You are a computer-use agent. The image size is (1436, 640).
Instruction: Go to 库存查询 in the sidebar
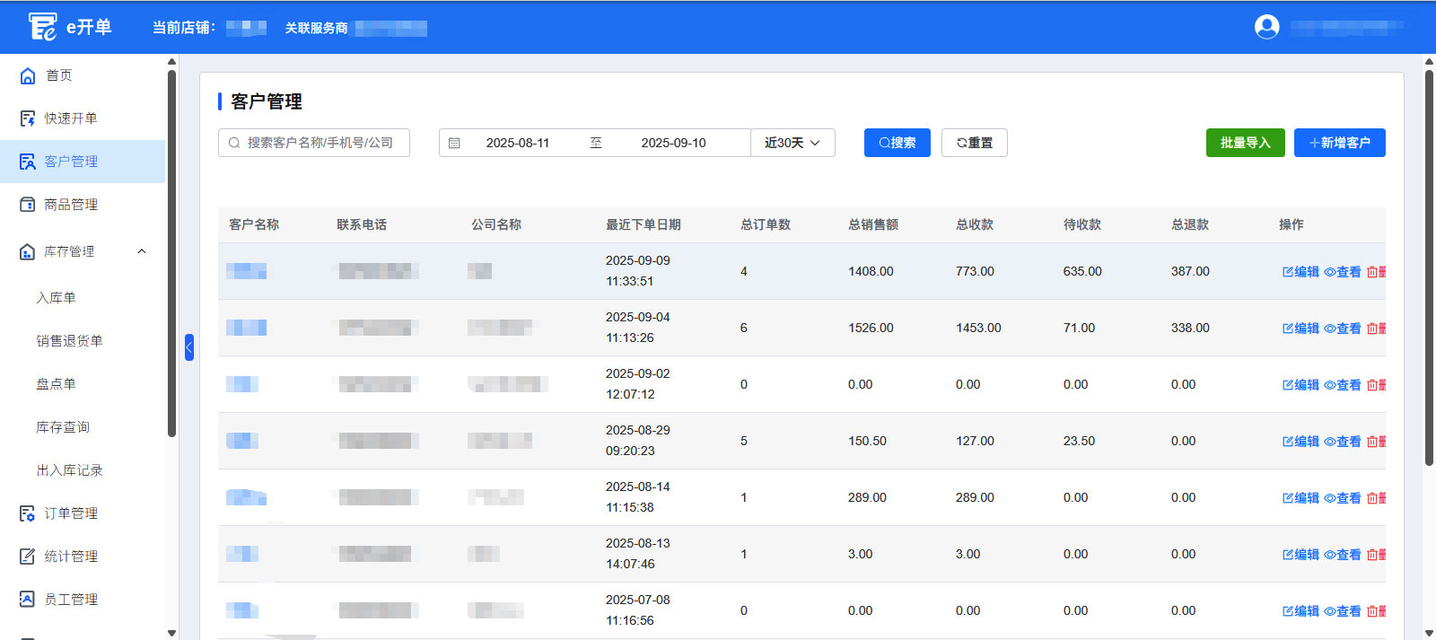coord(63,427)
